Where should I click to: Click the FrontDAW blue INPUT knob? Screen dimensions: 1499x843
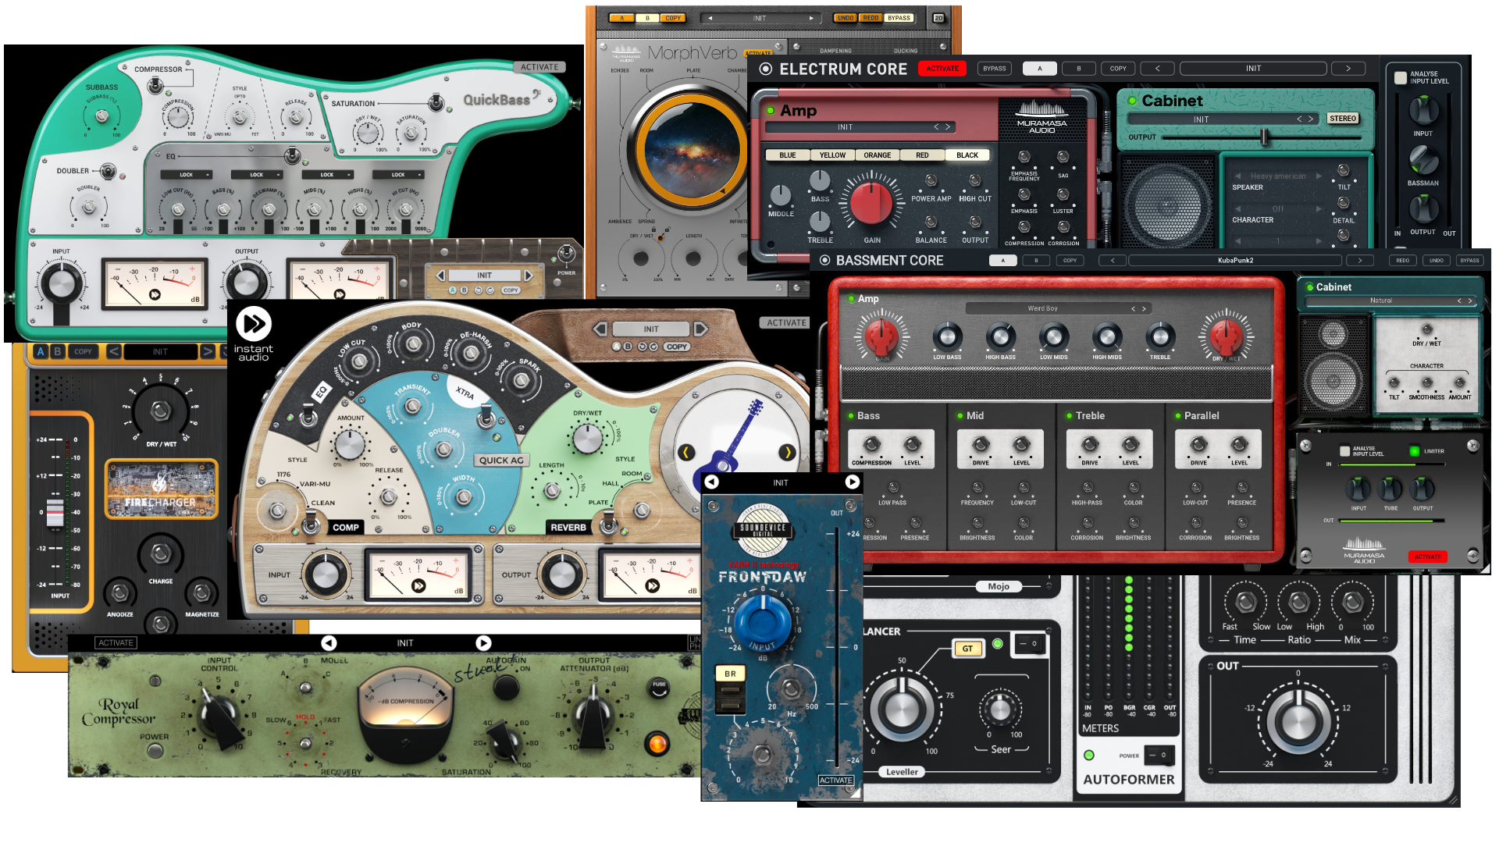763,621
